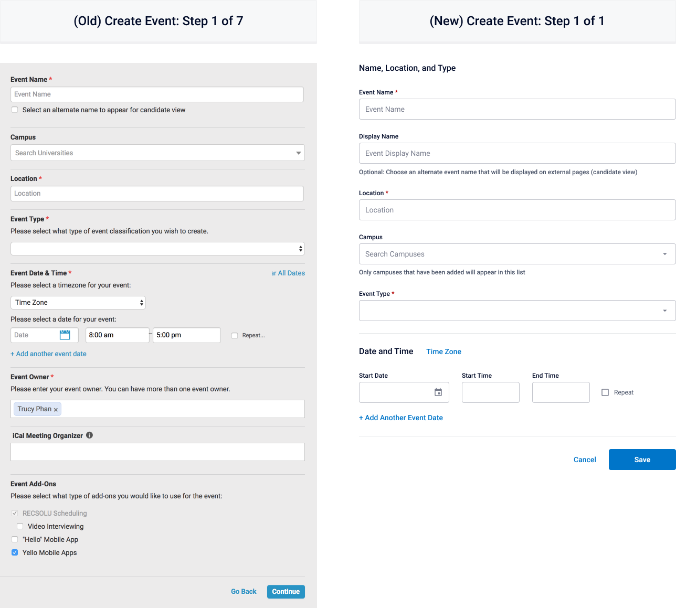This screenshot has height=608, width=676.
Task: Click new form End Time field
Action: [561, 392]
